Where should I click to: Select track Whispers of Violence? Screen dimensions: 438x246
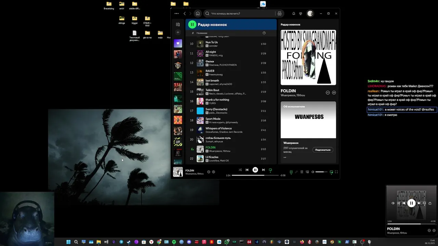231,130
